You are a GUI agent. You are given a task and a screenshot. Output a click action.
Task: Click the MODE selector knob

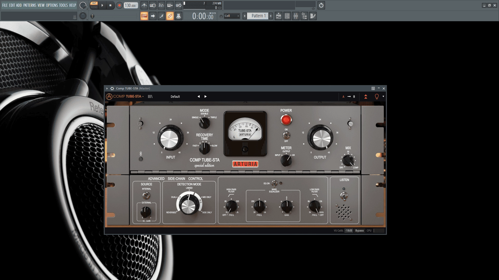[204, 123]
